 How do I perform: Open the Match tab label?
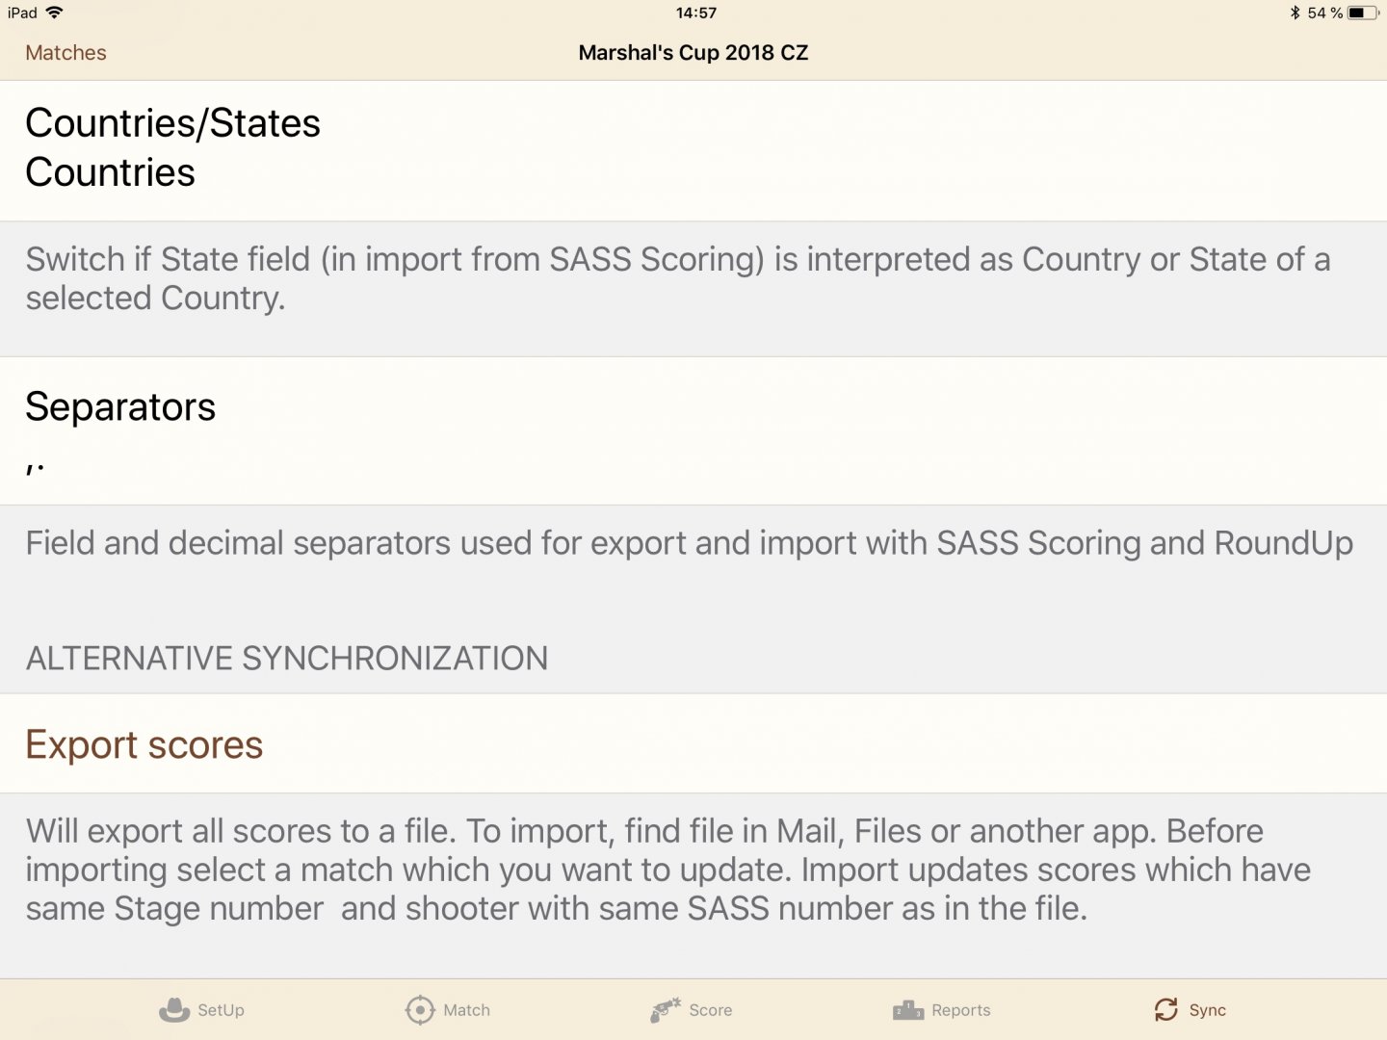pos(467,1010)
